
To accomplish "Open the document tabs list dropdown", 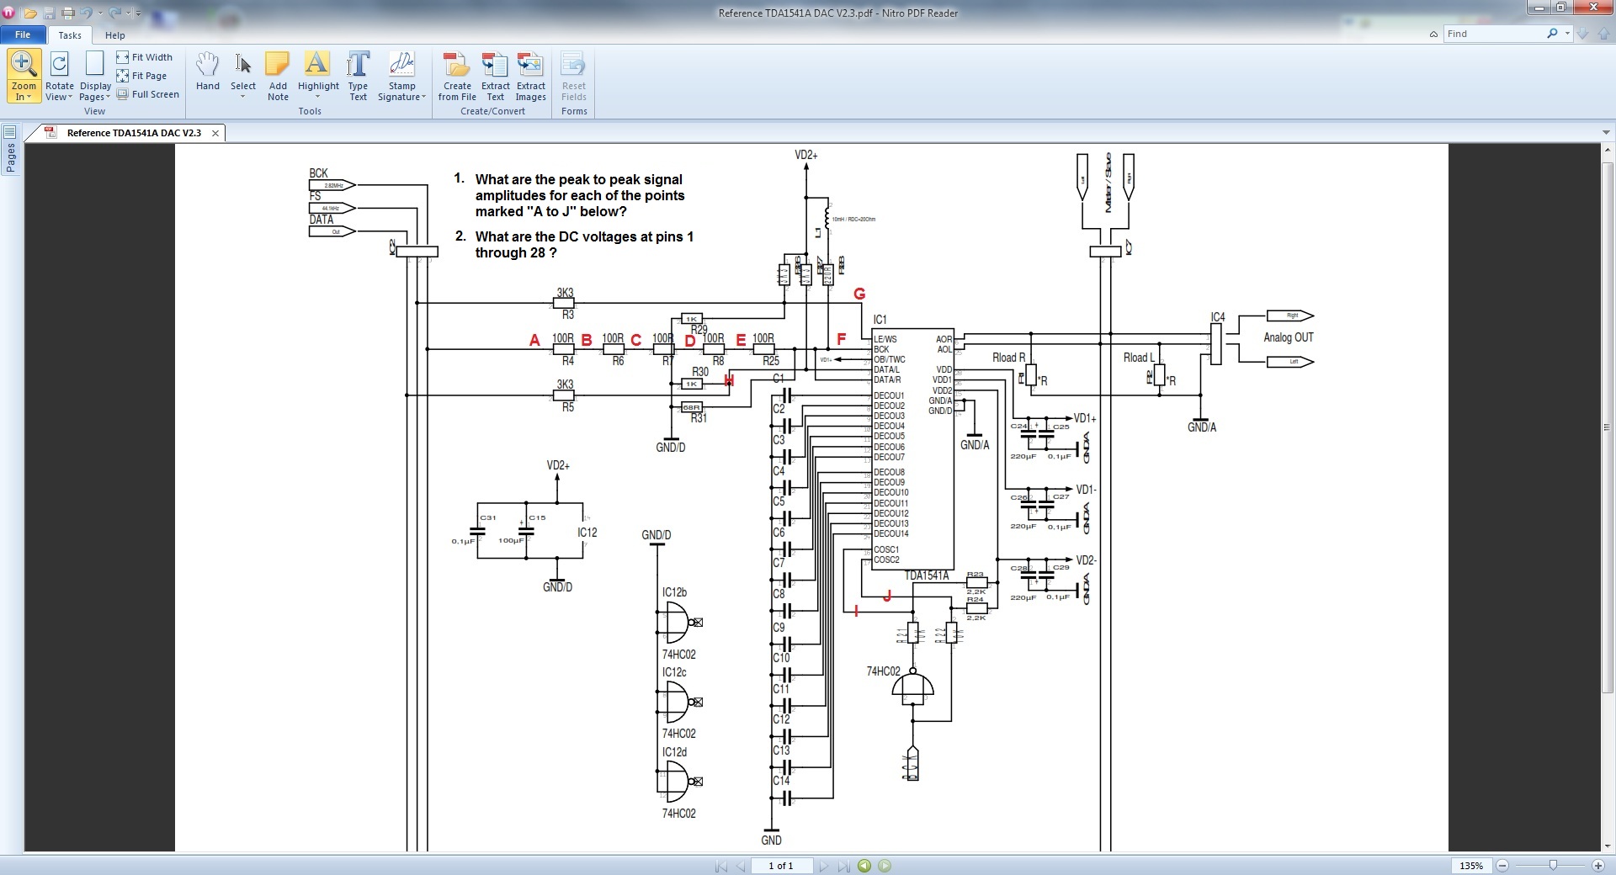I will pos(1606,132).
